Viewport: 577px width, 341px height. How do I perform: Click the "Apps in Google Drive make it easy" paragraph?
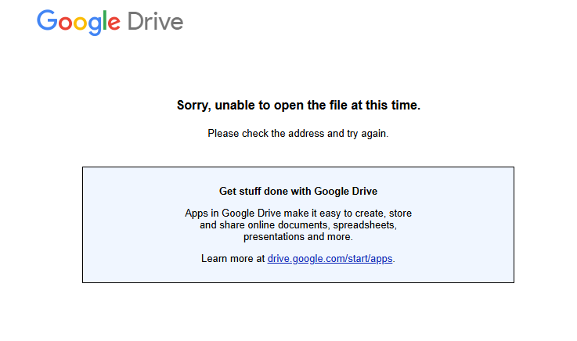pos(298,225)
